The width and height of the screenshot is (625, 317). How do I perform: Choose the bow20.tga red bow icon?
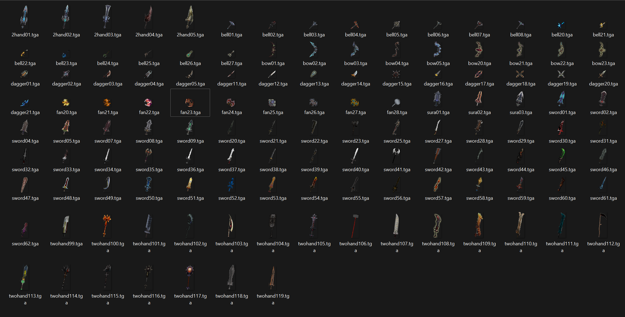[479, 50]
